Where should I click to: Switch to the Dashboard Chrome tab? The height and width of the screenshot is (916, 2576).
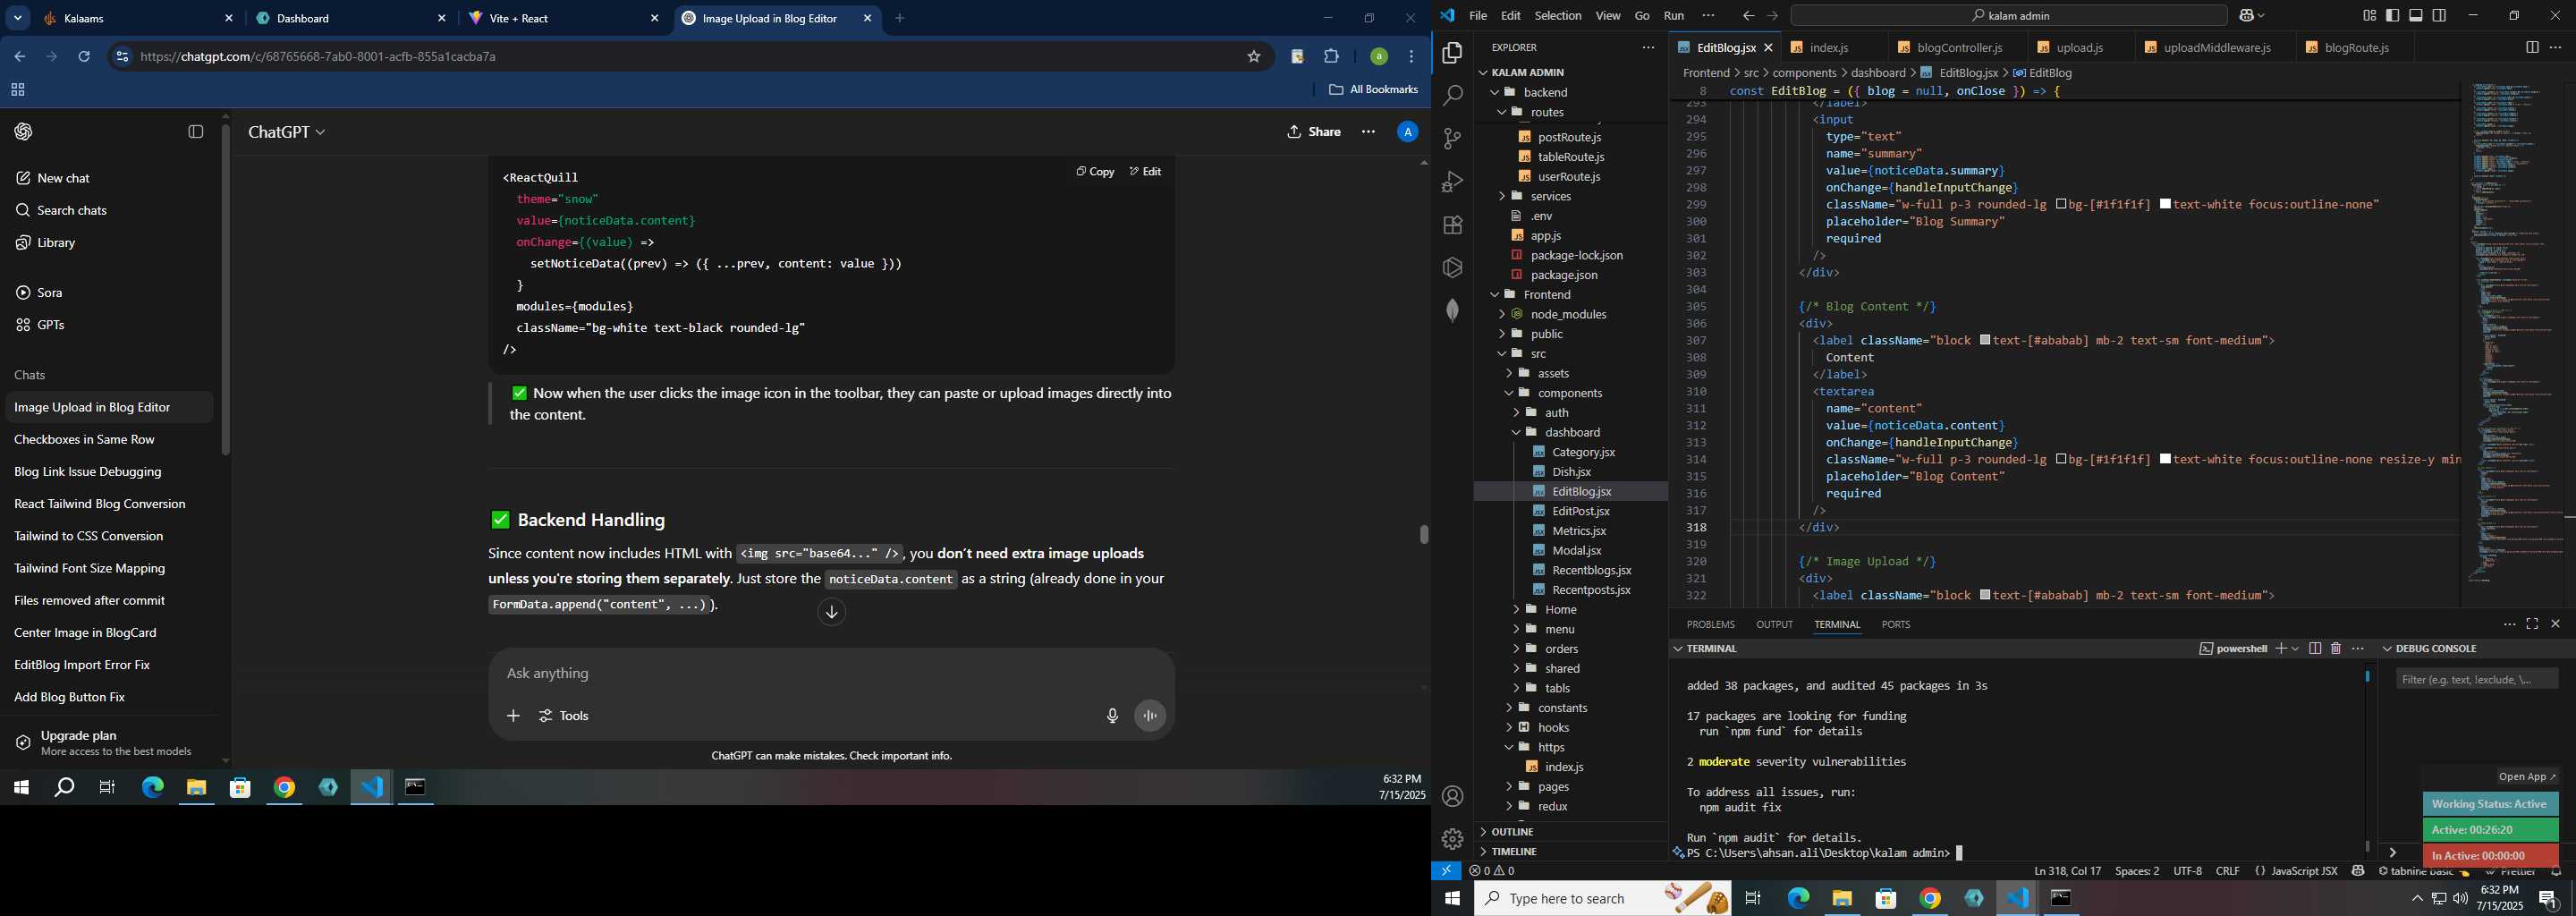(x=350, y=19)
